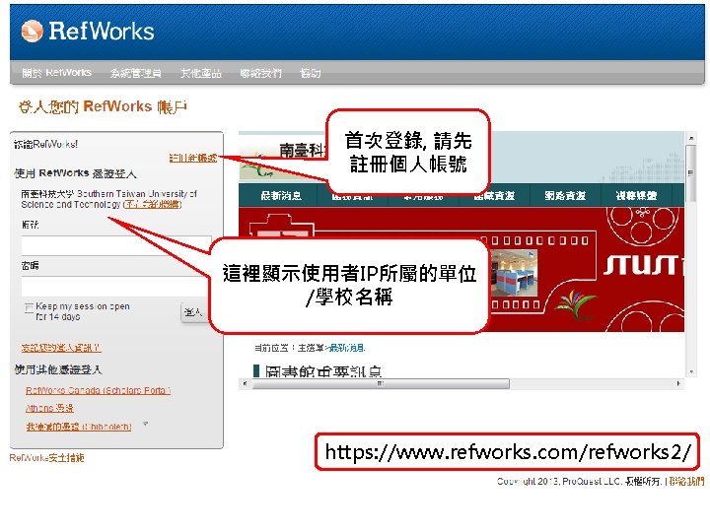Click the down arrow of the frame's vertical scrollbar
The height and width of the screenshot is (532, 710).
pyautogui.click(x=690, y=371)
